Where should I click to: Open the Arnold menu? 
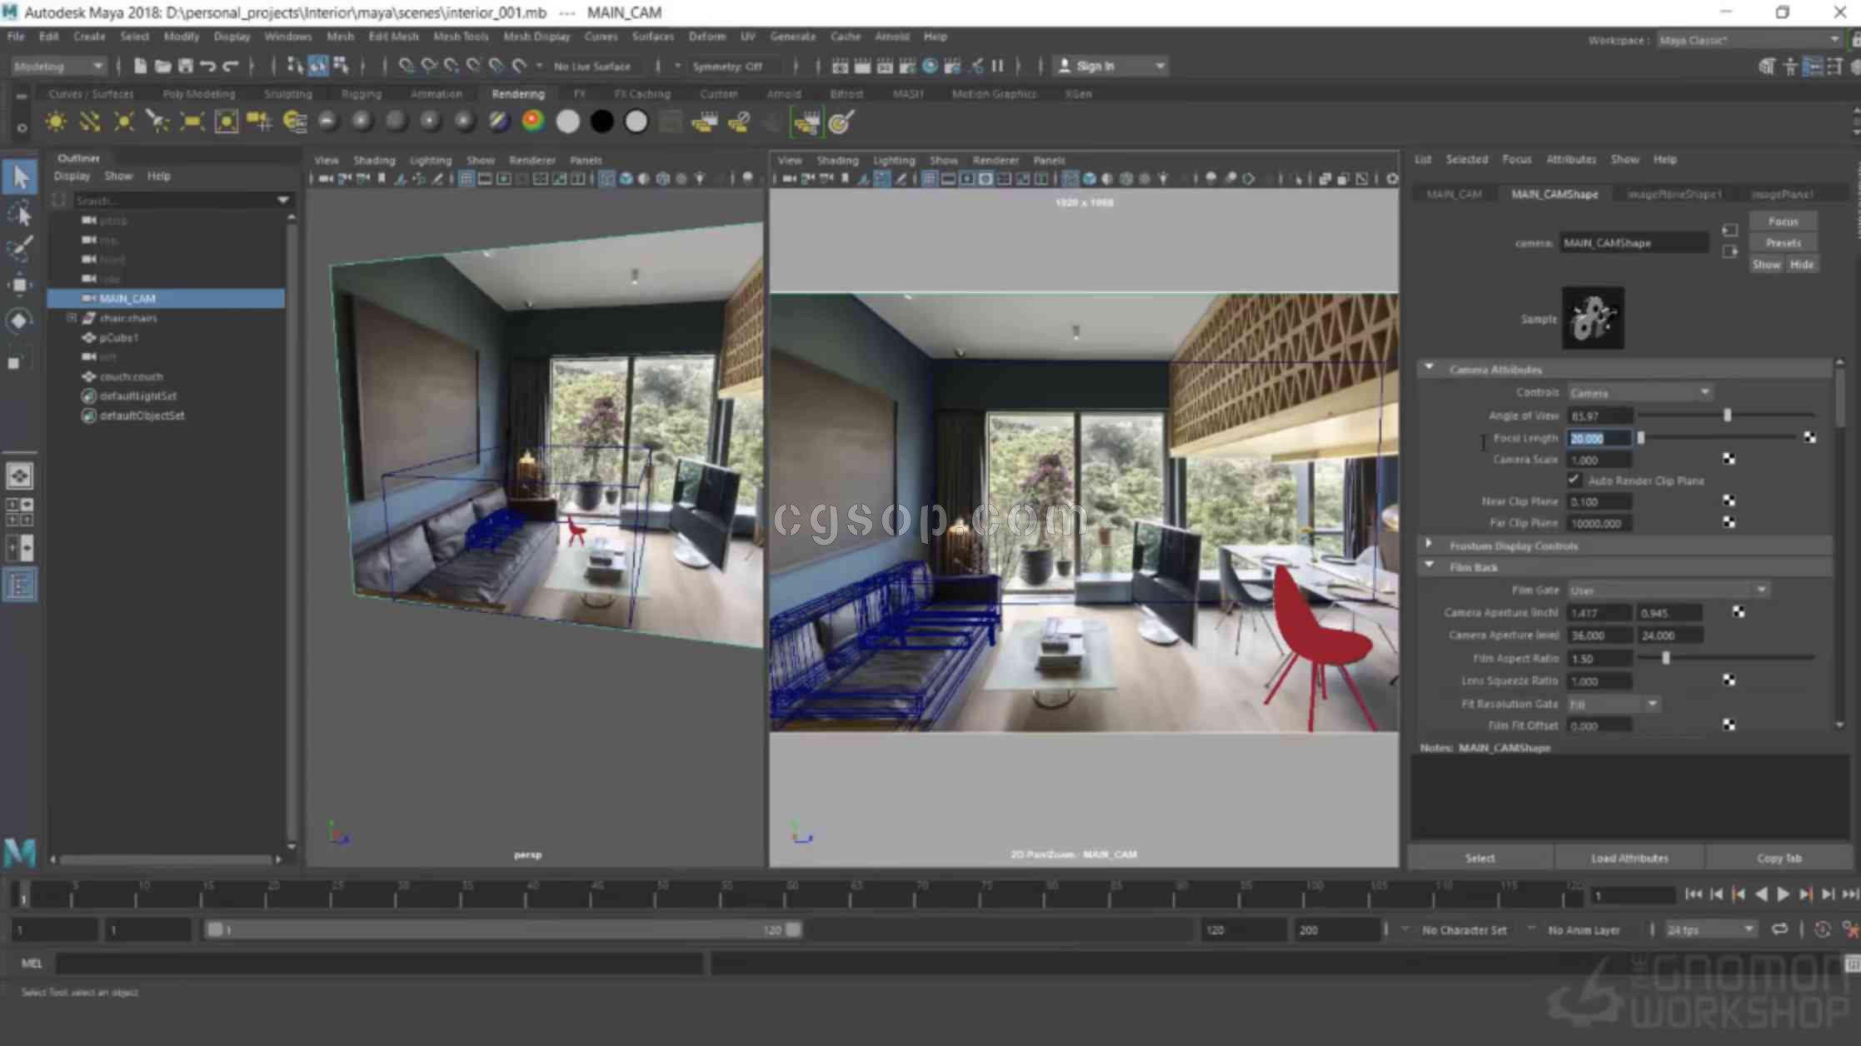coord(891,37)
